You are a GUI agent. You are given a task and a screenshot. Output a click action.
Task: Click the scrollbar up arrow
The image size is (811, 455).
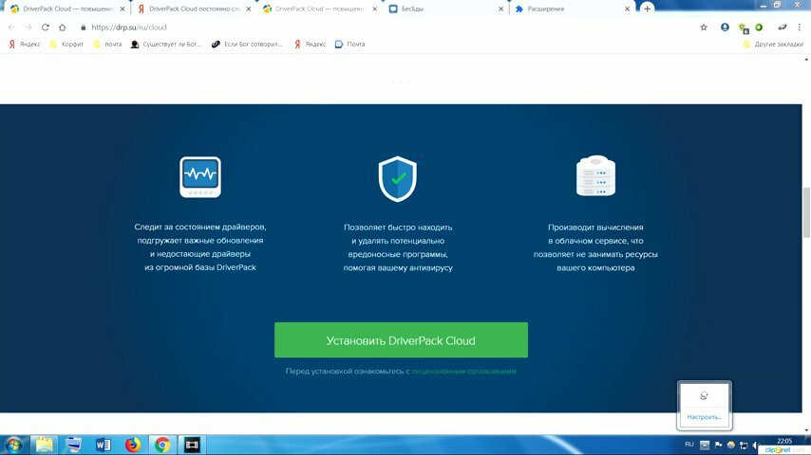pyautogui.click(x=806, y=60)
